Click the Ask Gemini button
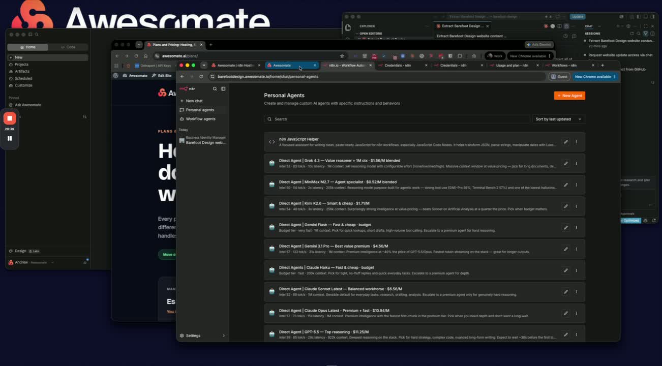This screenshot has width=662, height=366. (x=539, y=45)
